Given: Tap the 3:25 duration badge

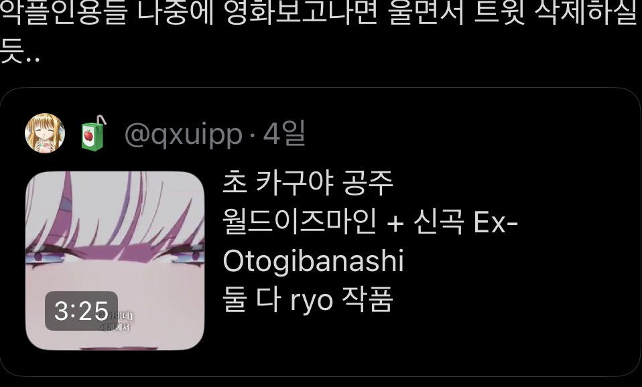Looking at the screenshot, I should pyautogui.click(x=81, y=311).
